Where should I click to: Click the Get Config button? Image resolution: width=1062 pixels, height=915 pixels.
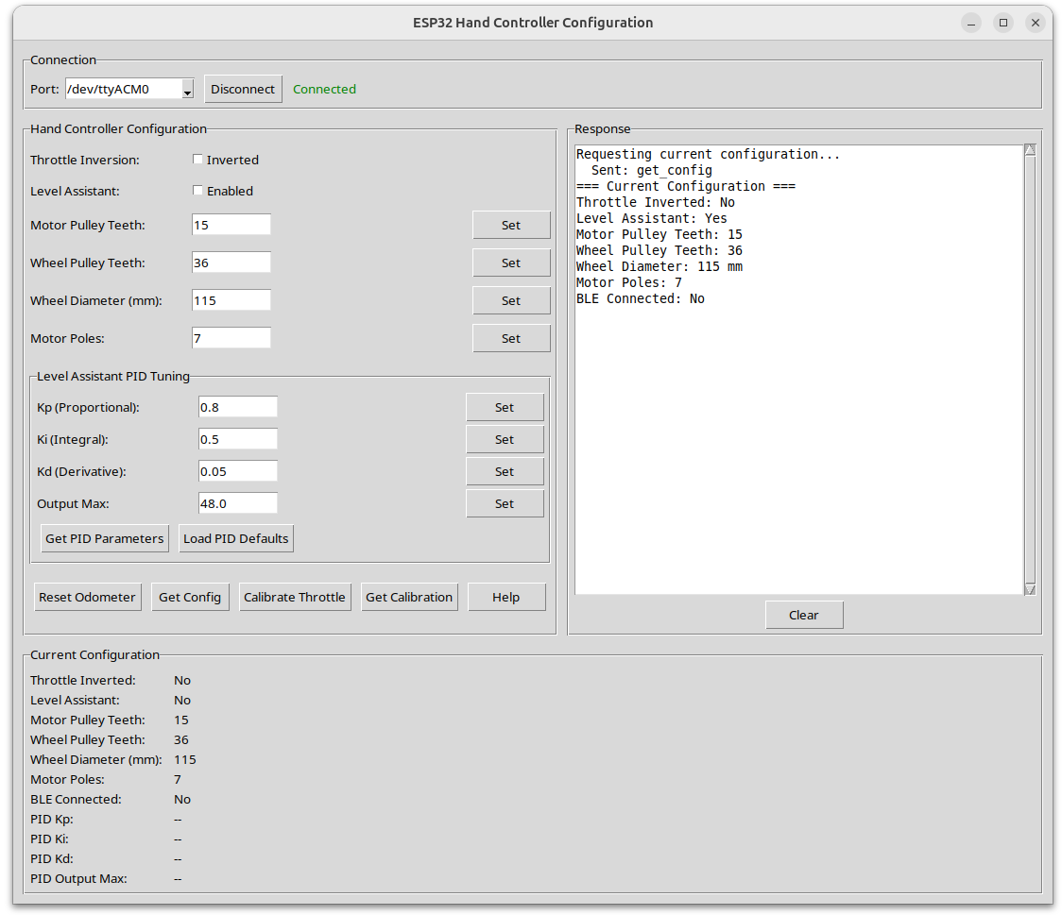pyautogui.click(x=190, y=597)
